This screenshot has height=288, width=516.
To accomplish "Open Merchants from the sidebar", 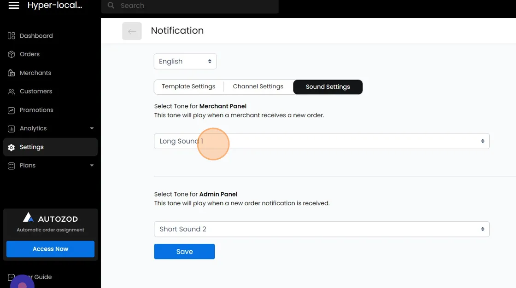I will click(50, 73).
